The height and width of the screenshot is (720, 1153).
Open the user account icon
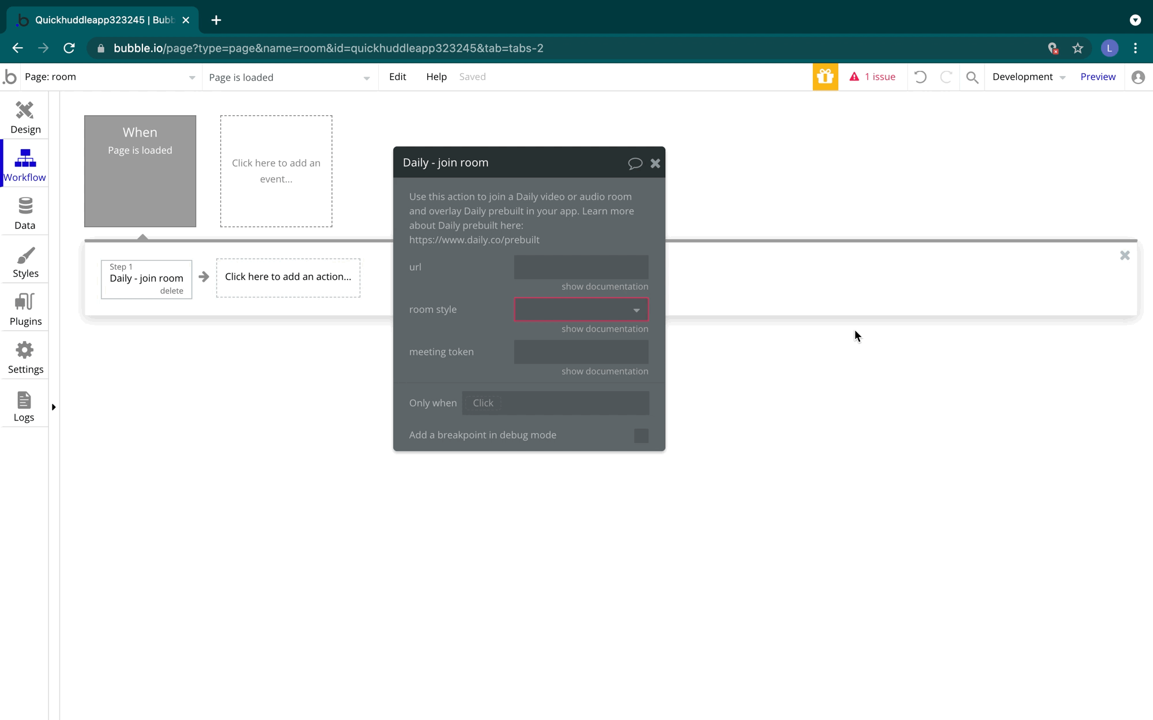1137,77
